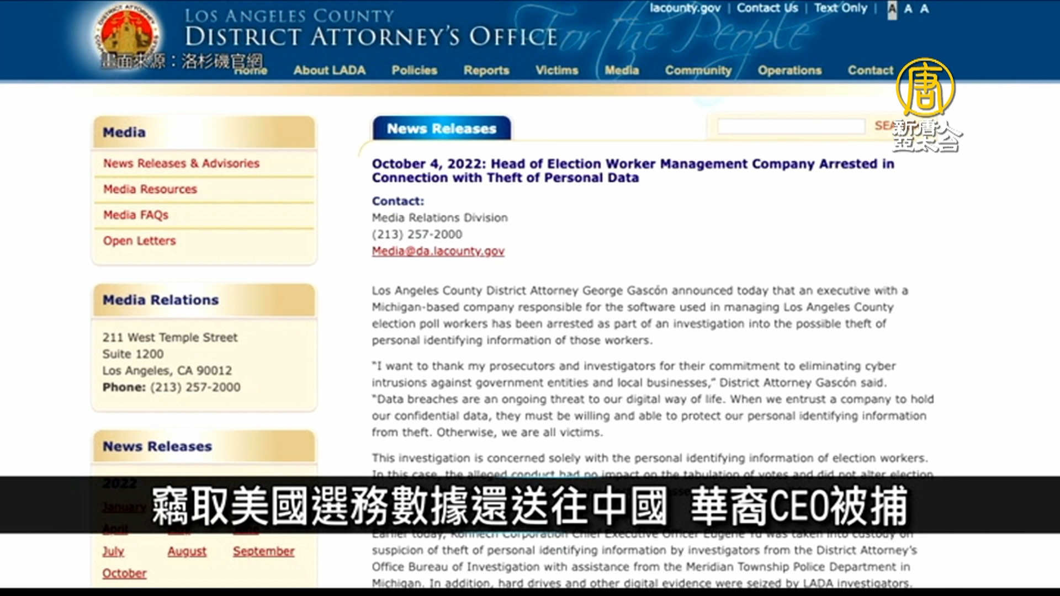Select the Media navigation tab
The width and height of the screenshot is (1060, 596).
622,70
